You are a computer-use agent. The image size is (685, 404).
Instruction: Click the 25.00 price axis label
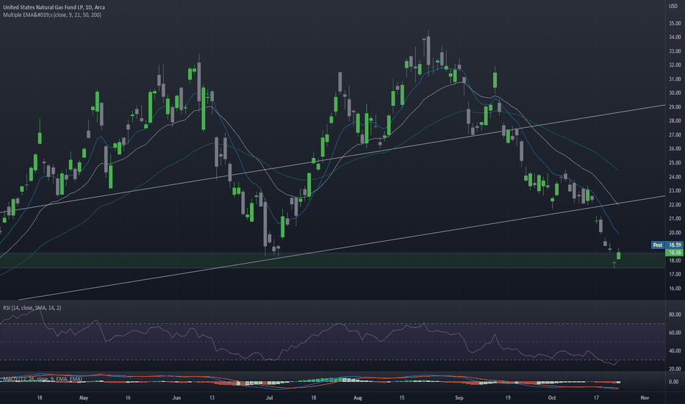click(x=675, y=163)
